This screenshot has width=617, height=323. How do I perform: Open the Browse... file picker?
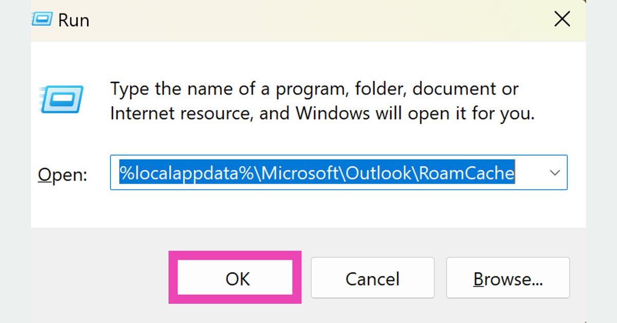[x=507, y=278]
